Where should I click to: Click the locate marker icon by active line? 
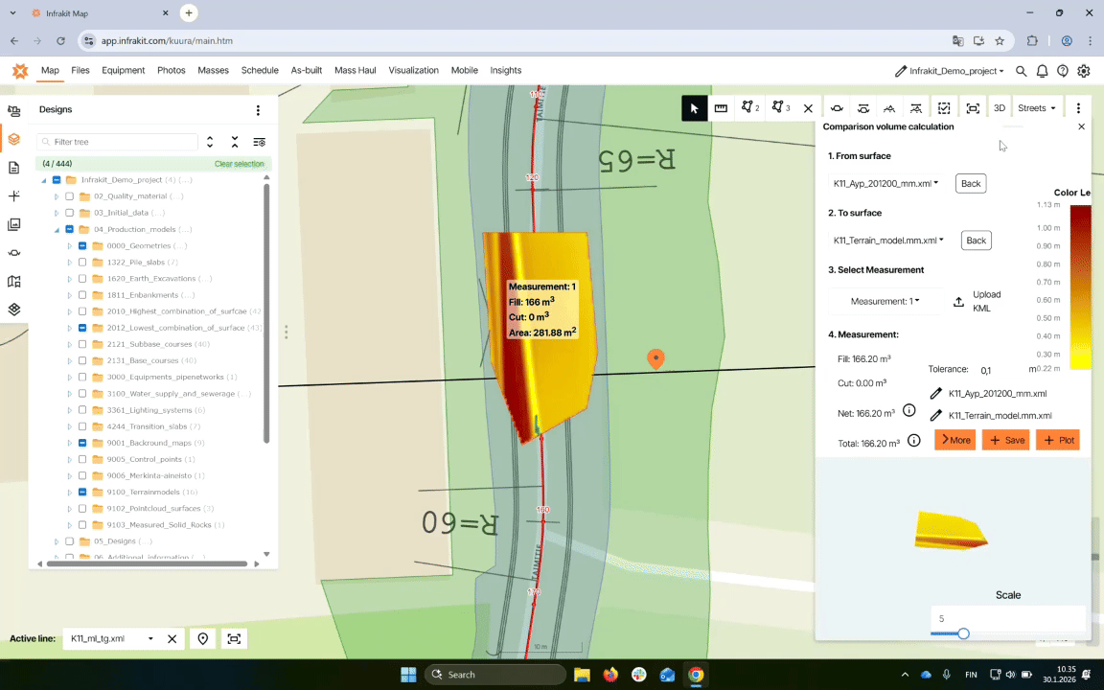pyautogui.click(x=203, y=638)
